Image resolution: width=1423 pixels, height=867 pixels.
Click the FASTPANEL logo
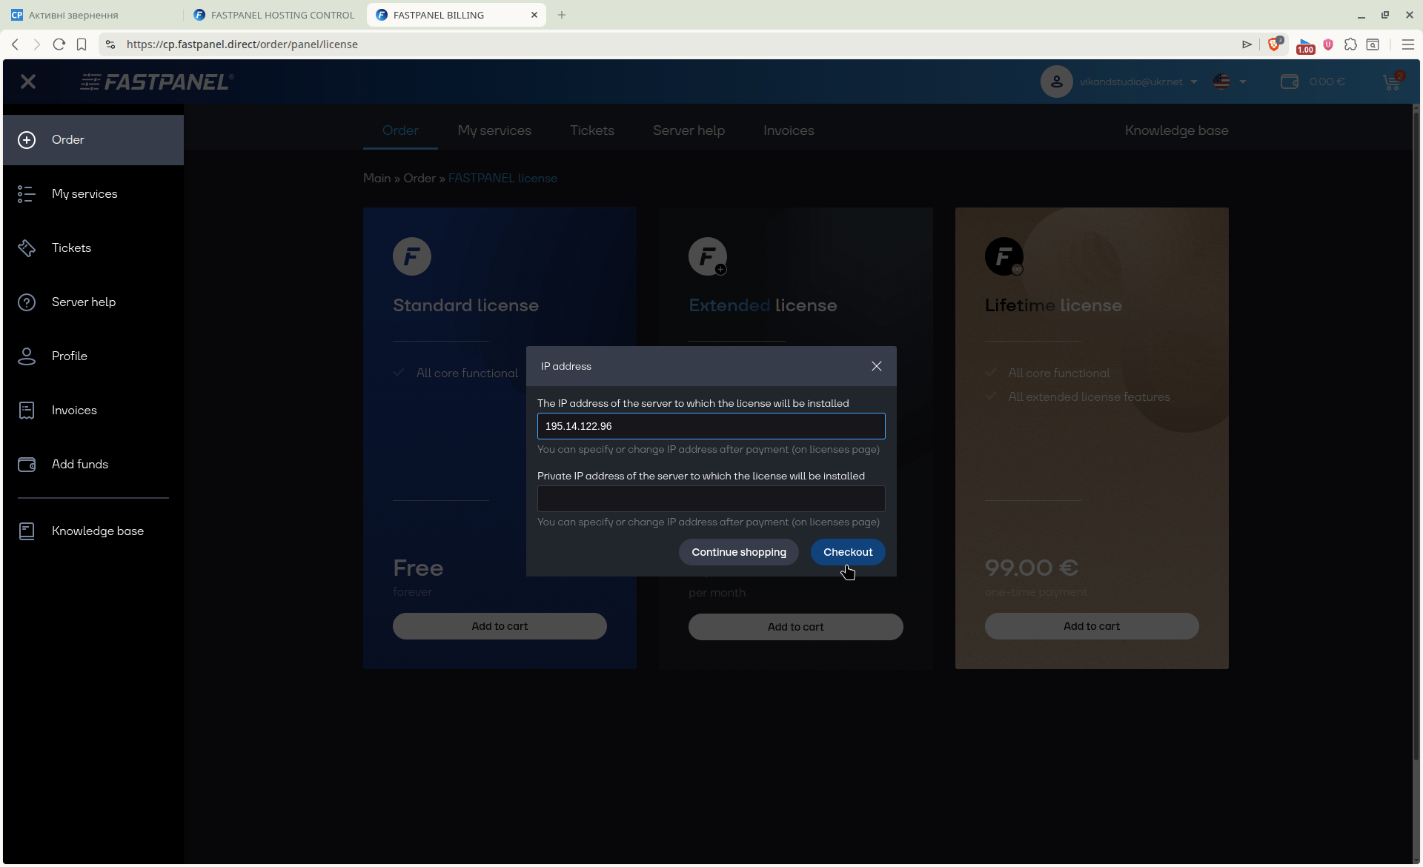click(157, 82)
